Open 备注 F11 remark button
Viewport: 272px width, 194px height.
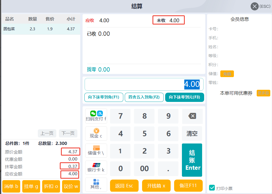pyautogui.click(x=188, y=186)
